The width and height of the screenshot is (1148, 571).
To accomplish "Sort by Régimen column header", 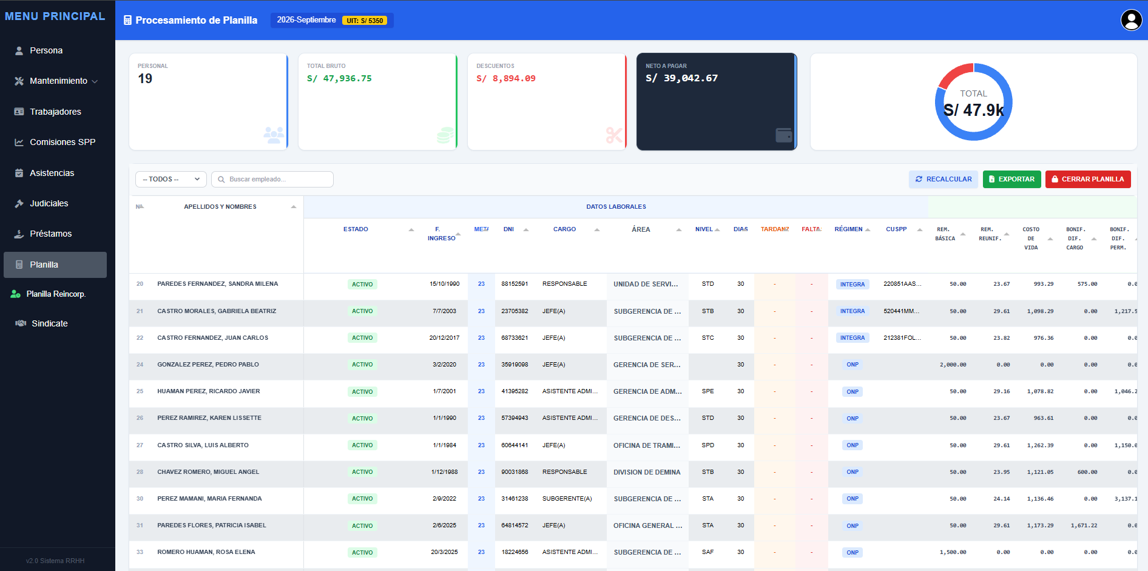I will click(848, 229).
